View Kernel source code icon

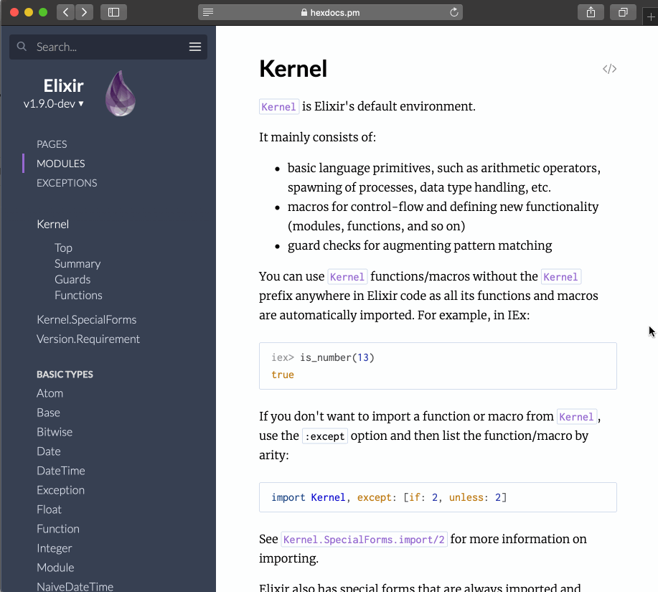[x=609, y=69]
